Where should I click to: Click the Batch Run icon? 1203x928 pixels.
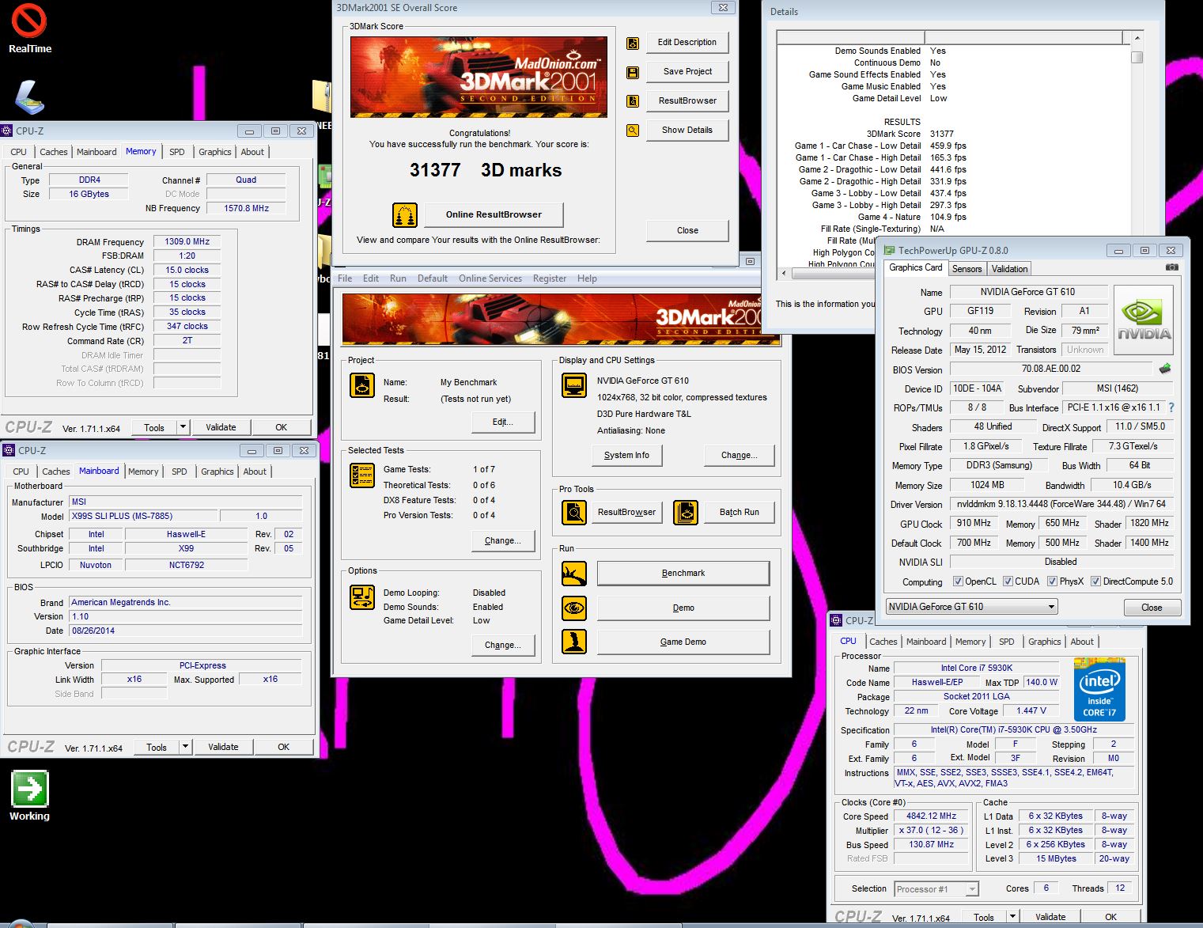(x=686, y=513)
